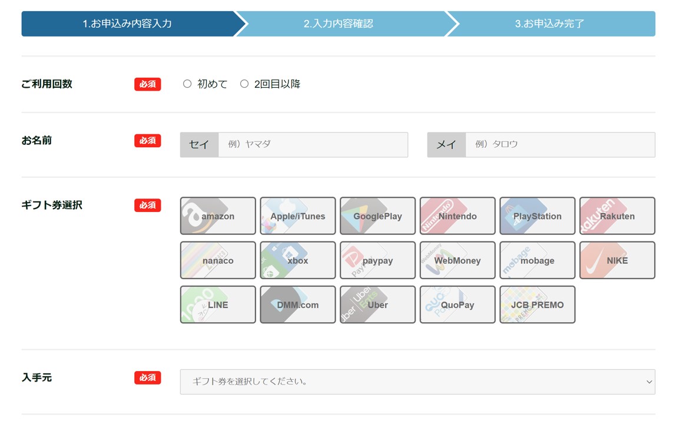The image size is (690, 424).
Task: Click the 必須 badge beside お名前
Action: point(148,141)
